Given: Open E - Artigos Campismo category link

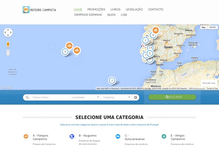Looking at the screenshot, I should tap(178, 137).
